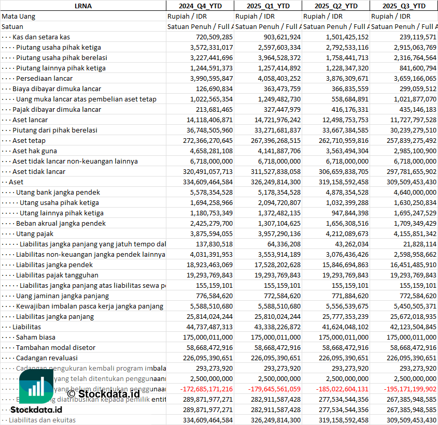438x425 pixels.
Task: Select Biaya dibayar dimuka lancar label
Action: (x=56, y=89)
